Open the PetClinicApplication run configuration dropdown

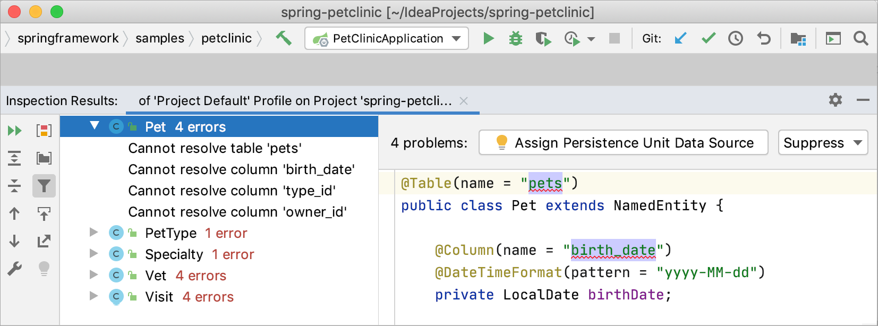point(387,38)
